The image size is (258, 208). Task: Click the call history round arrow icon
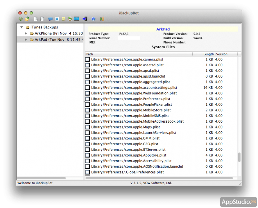70,19
